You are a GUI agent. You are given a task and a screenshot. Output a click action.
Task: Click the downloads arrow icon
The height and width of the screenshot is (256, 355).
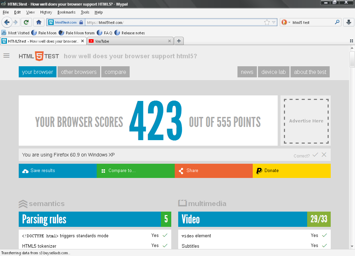[348, 22]
